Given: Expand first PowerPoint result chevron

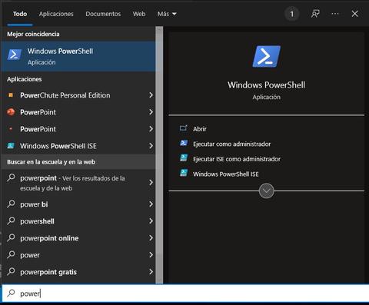Looking at the screenshot, I should tap(151, 112).
